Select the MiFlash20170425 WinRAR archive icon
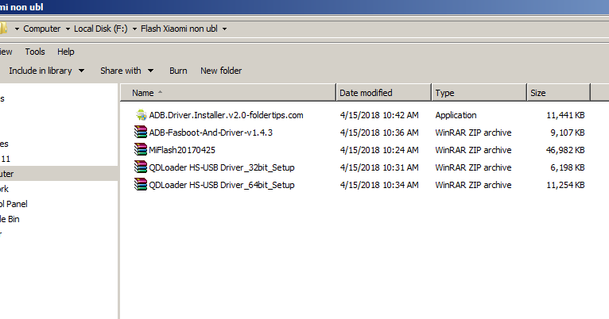The height and width of the screenshot is (319, 609). (x=141, y=150)
